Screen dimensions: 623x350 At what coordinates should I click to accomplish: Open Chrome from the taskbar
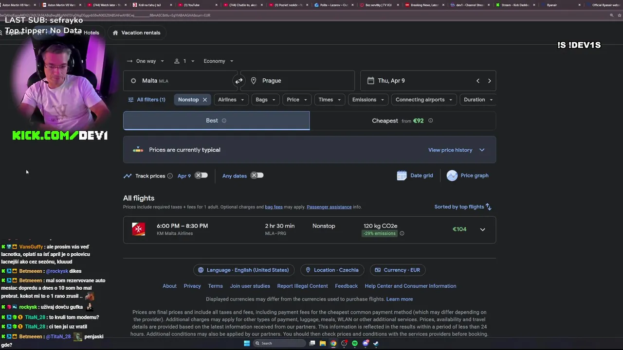coord(333,343)
